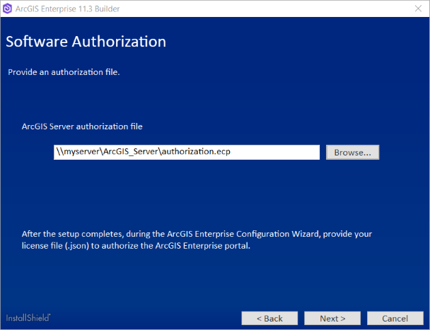Click the 'Software Authorization' heading
The width and height of the screenshot is (430, 330).
86,42
